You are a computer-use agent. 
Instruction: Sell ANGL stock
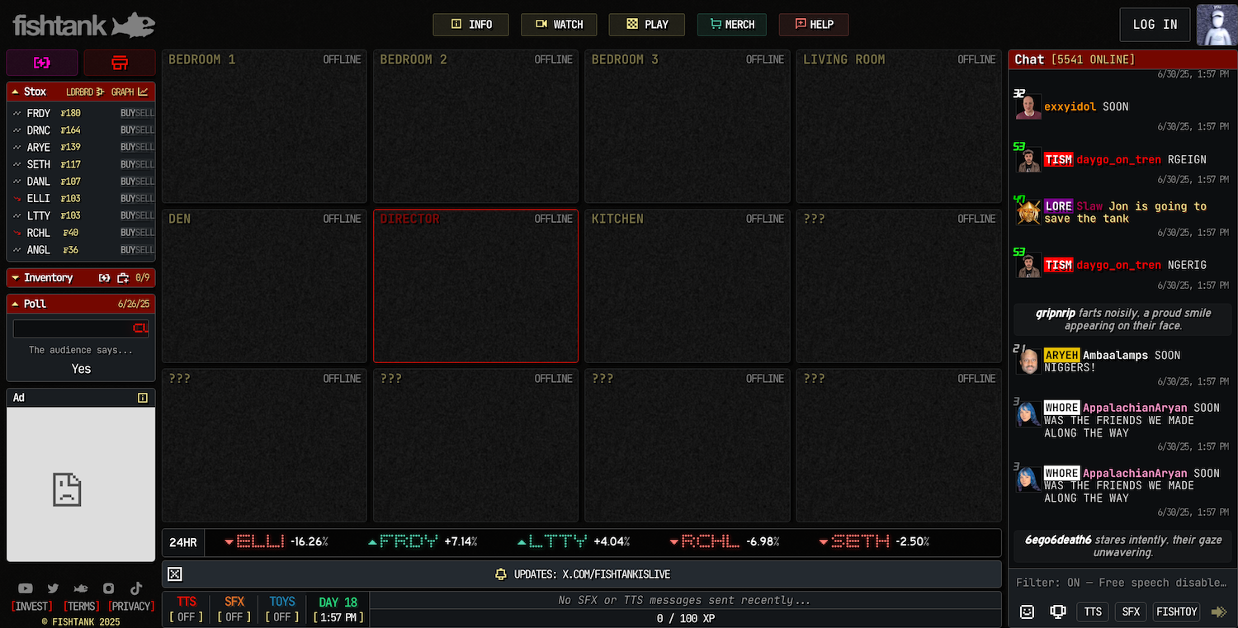145,250
